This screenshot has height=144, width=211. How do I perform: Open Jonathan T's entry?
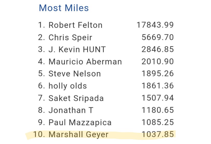71,110
